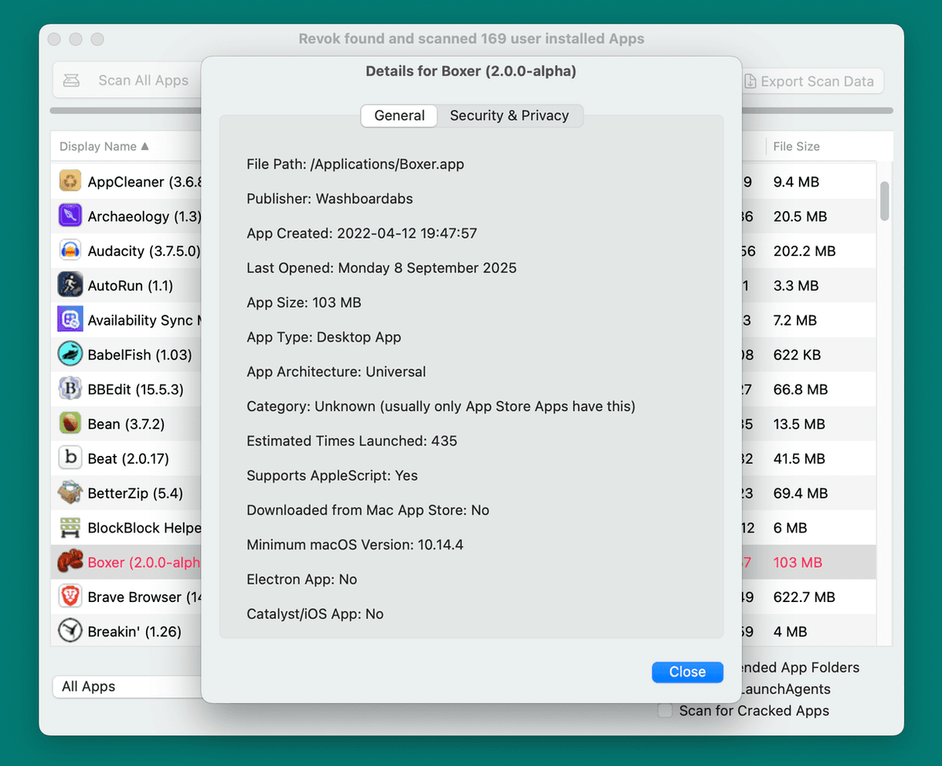This screenshot has height=766, width=942.
Task: Select the Audacity icon in list
Action: tap(71, 251)
